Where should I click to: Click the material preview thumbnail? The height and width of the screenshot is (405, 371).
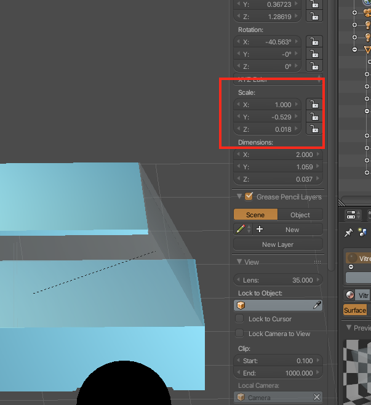357,372
